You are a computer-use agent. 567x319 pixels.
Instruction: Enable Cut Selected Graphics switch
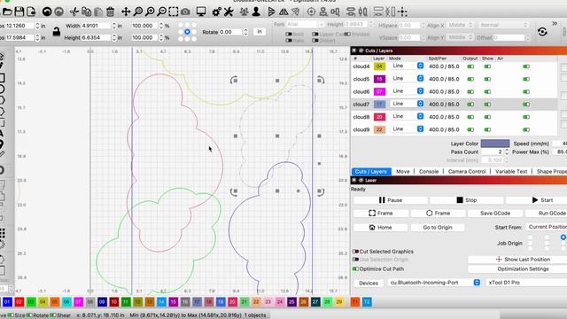[355, 252]
